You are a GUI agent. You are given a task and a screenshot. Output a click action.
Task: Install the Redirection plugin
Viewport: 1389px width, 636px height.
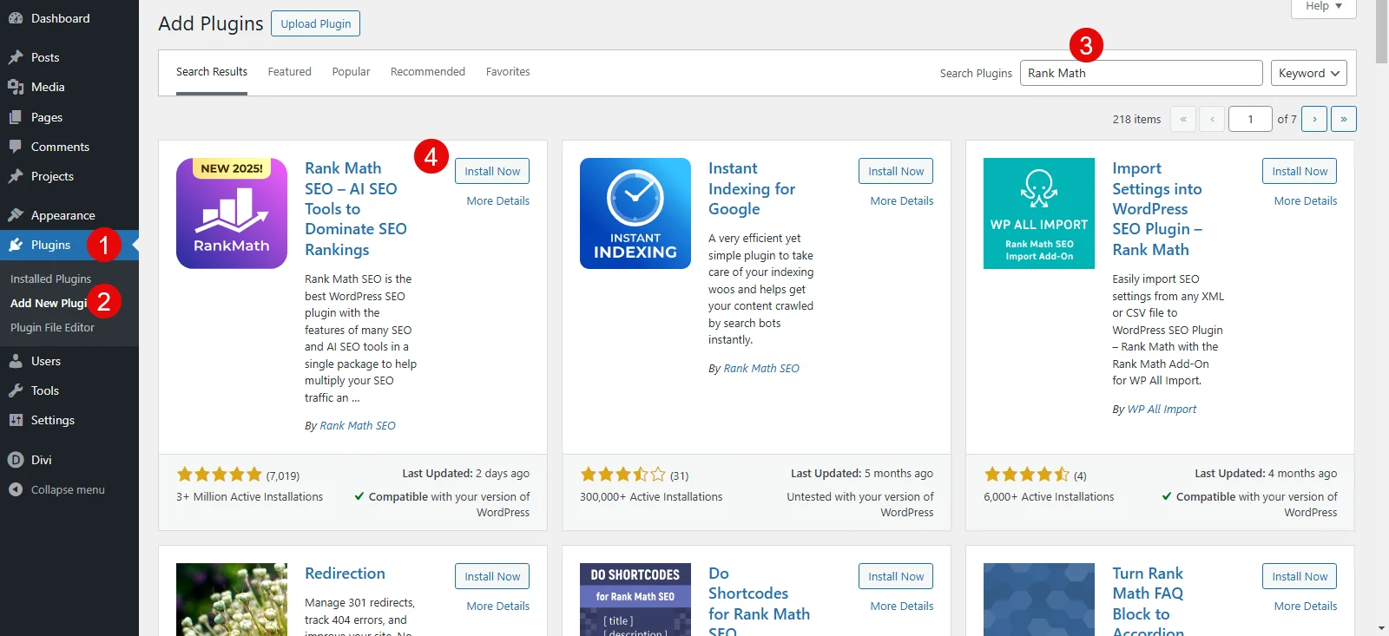(492, 576)
